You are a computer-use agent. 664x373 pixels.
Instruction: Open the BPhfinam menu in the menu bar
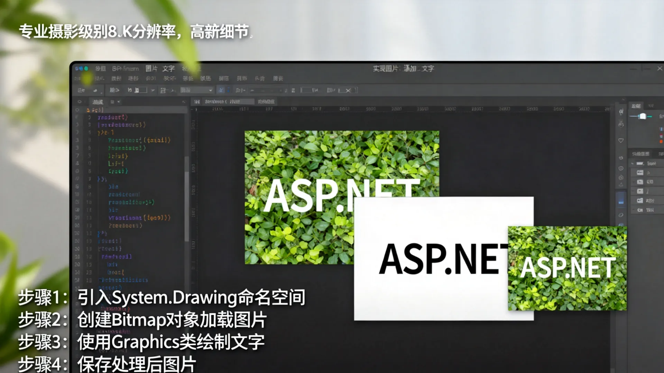pos(125,68)
